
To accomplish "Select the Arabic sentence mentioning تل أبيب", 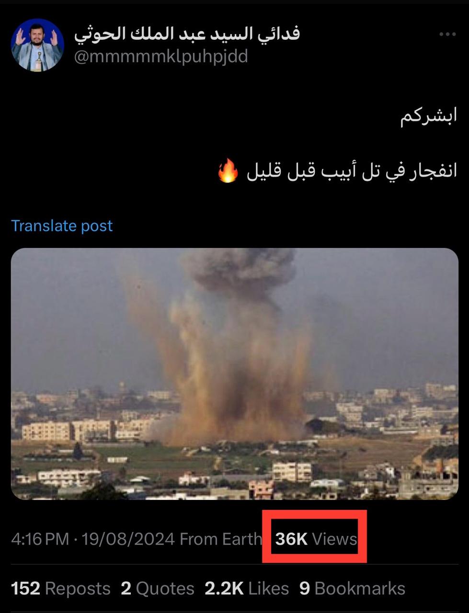I will click(352, 171).
